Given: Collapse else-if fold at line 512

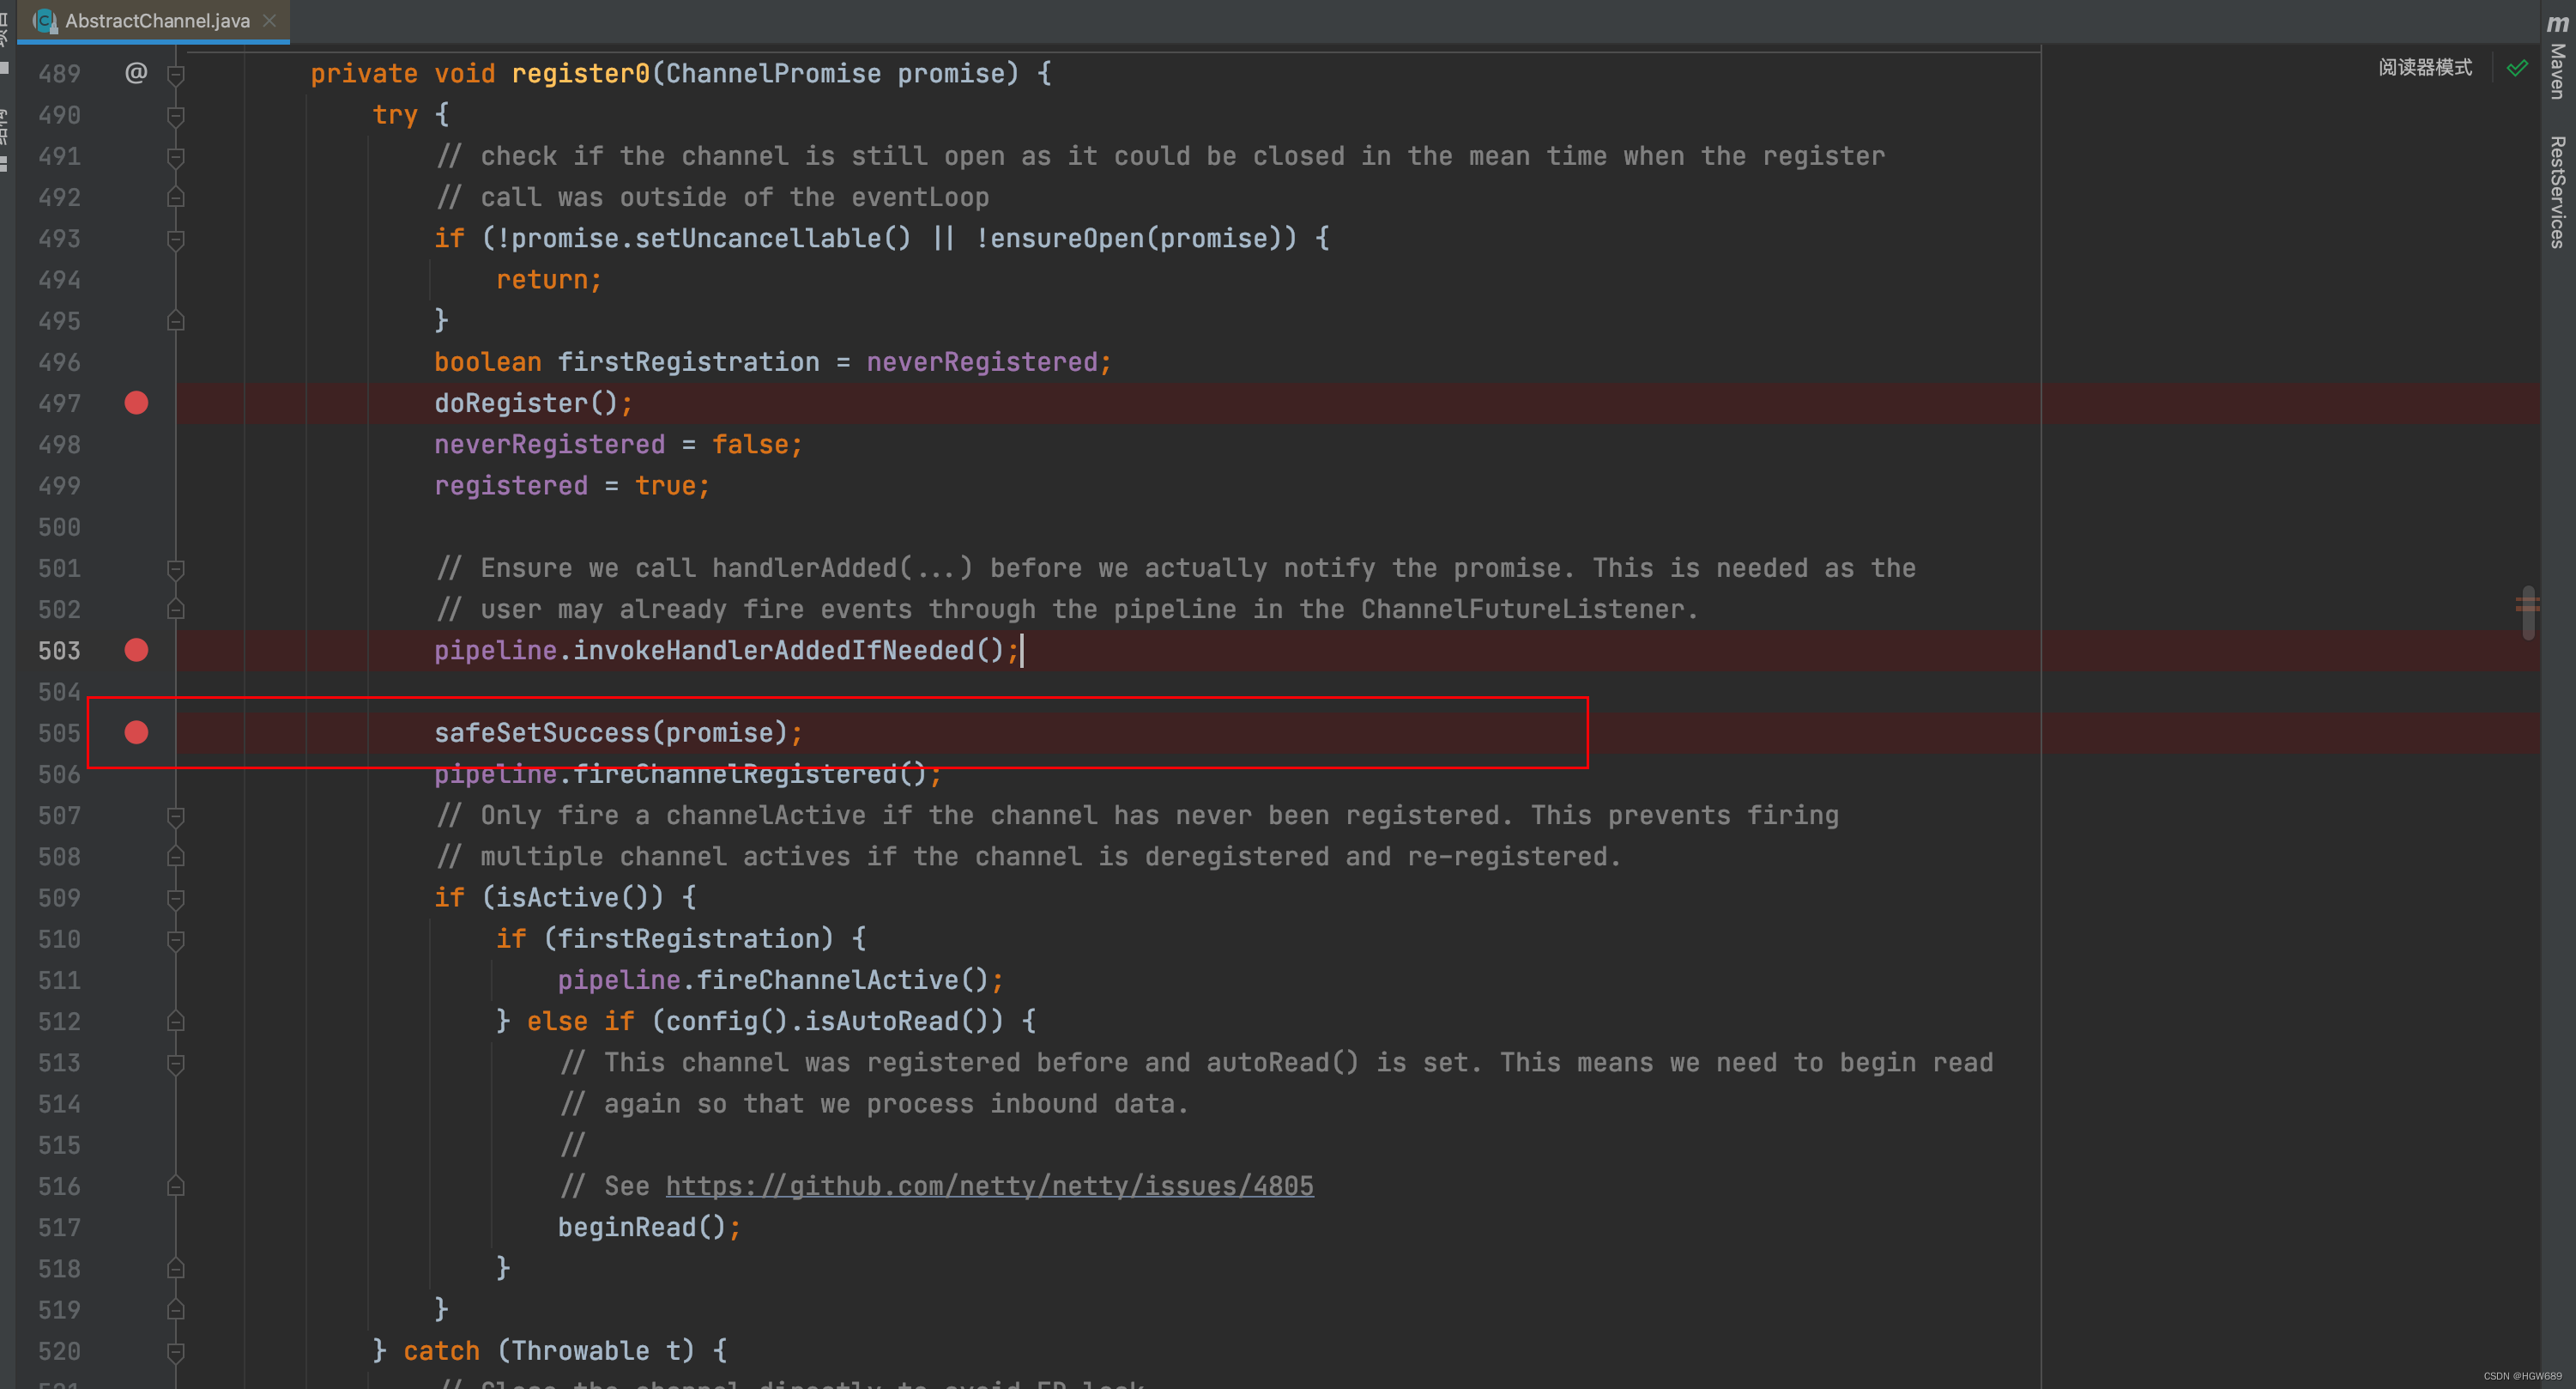Looking at the screenshot, I should click(x=176, y=1022).
